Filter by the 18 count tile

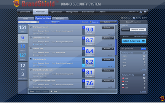tap(23, 47)
